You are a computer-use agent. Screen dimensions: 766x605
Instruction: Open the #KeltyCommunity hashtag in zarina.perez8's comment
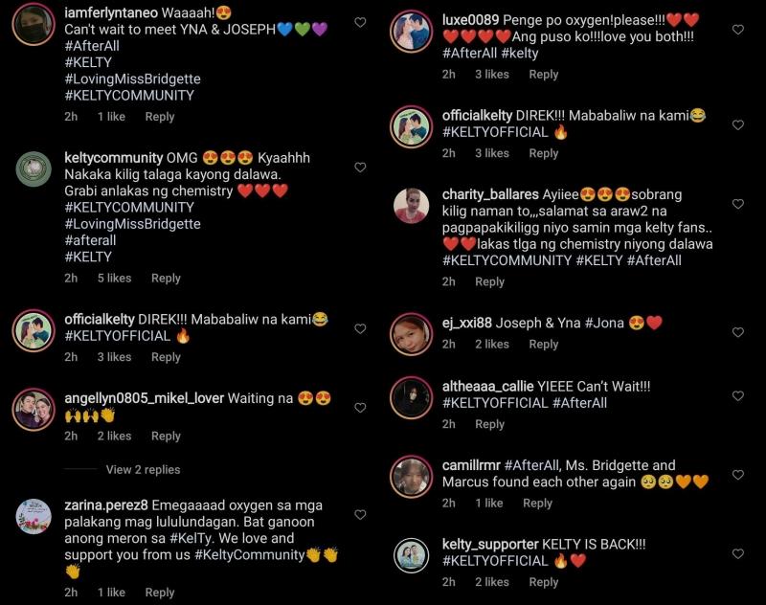(x=249, y=554)
